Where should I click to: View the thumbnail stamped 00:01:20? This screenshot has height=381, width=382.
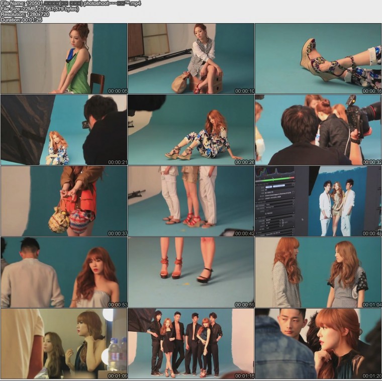[318, 344]
